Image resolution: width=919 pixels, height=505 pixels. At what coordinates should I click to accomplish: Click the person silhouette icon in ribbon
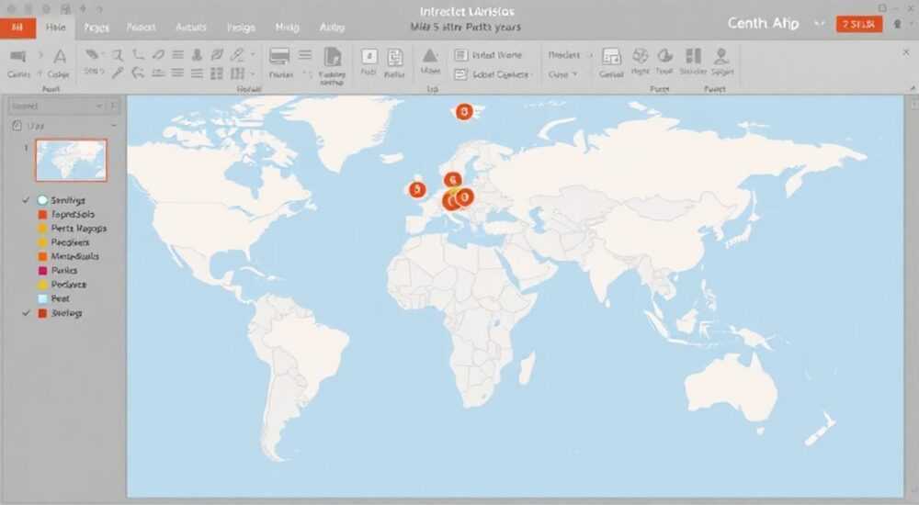pyautogui.click(x=722, y=55)
